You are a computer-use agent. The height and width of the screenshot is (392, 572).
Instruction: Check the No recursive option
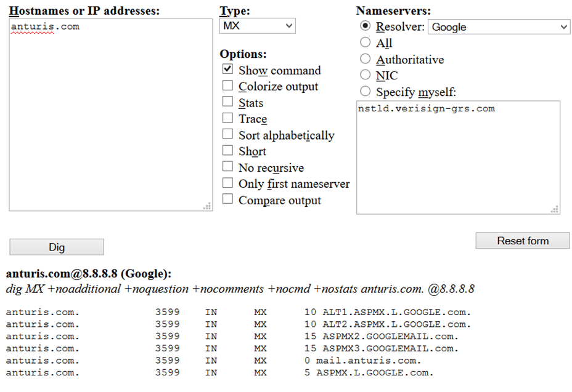click(x=228, y=167)
